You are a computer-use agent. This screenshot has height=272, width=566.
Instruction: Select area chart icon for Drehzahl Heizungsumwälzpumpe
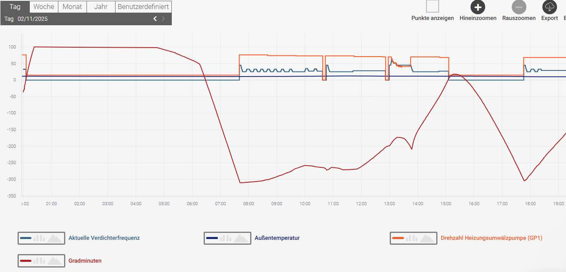click(x=427, y=238)
